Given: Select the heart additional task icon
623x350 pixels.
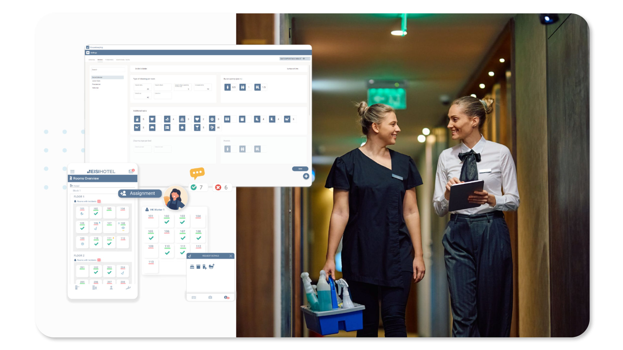Looking at the screenshot, I should tap(197, 119).
